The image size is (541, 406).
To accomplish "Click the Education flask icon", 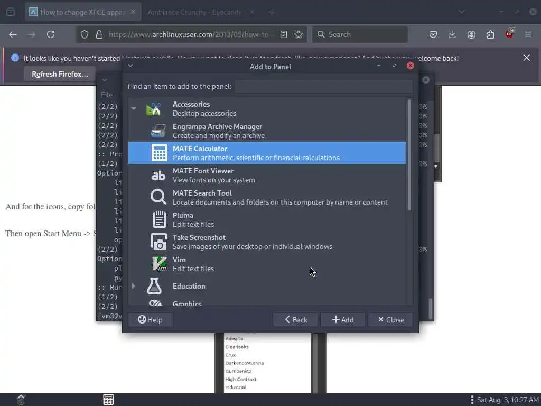I will pos(154,286).
